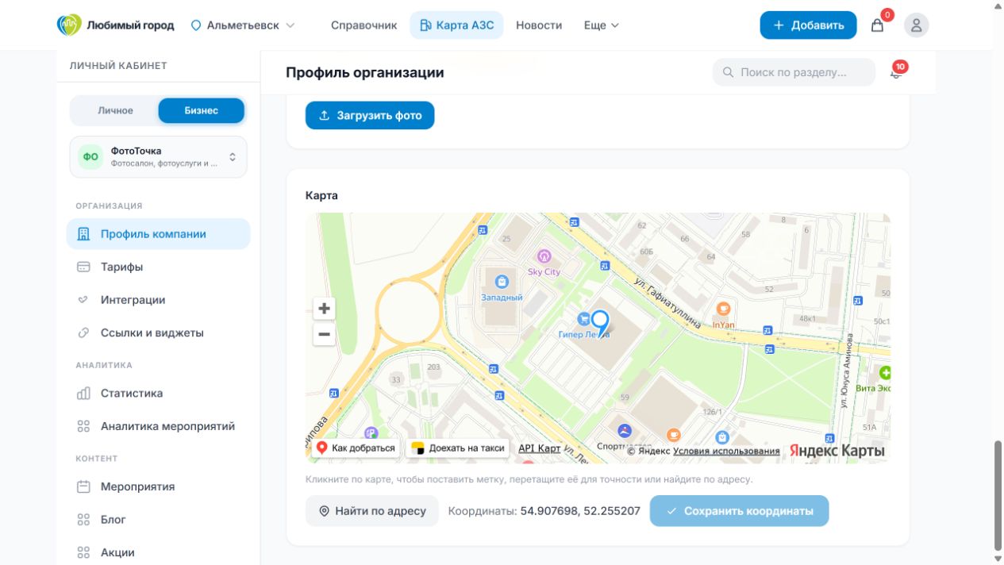Screen dimensions: 1004x565
Task: Open the Справочник menu item
Action: coord(364,25)
